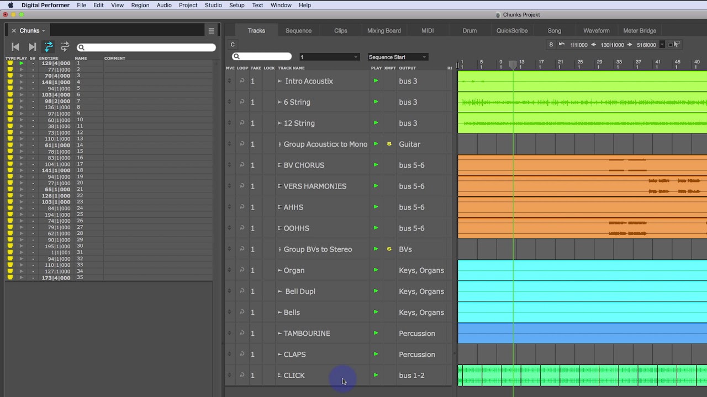Image resolution: width=707 pixels, height=397 pixels.
Task: Click the left arrow set-selection-start icon
Action: [594, 45]
